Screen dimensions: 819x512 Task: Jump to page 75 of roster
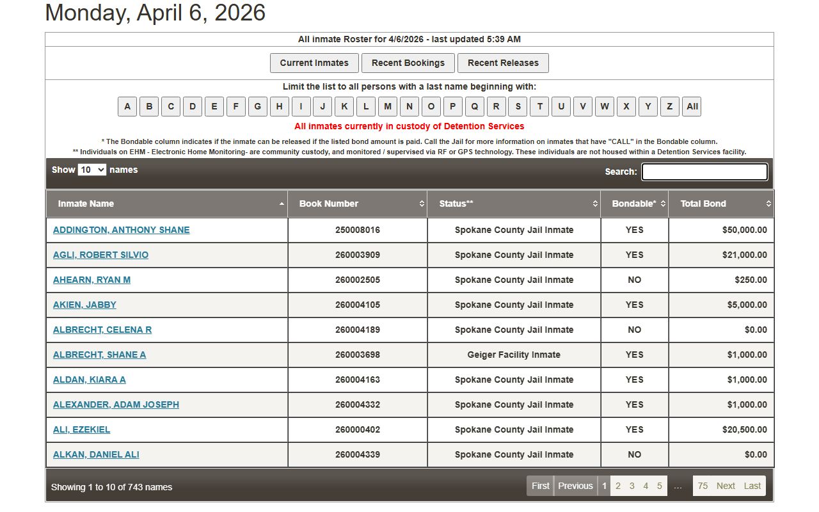tap(703, 486)
